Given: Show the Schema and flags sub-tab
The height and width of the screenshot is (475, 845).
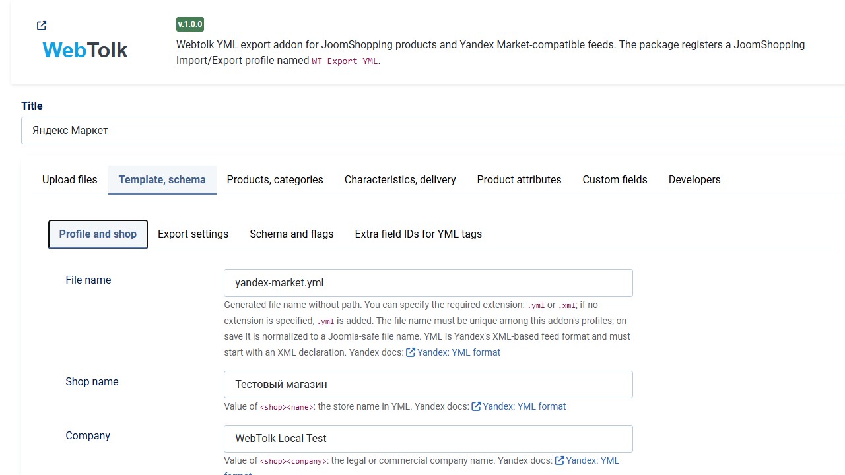Looking at the screenshot, I should point(292,234).
